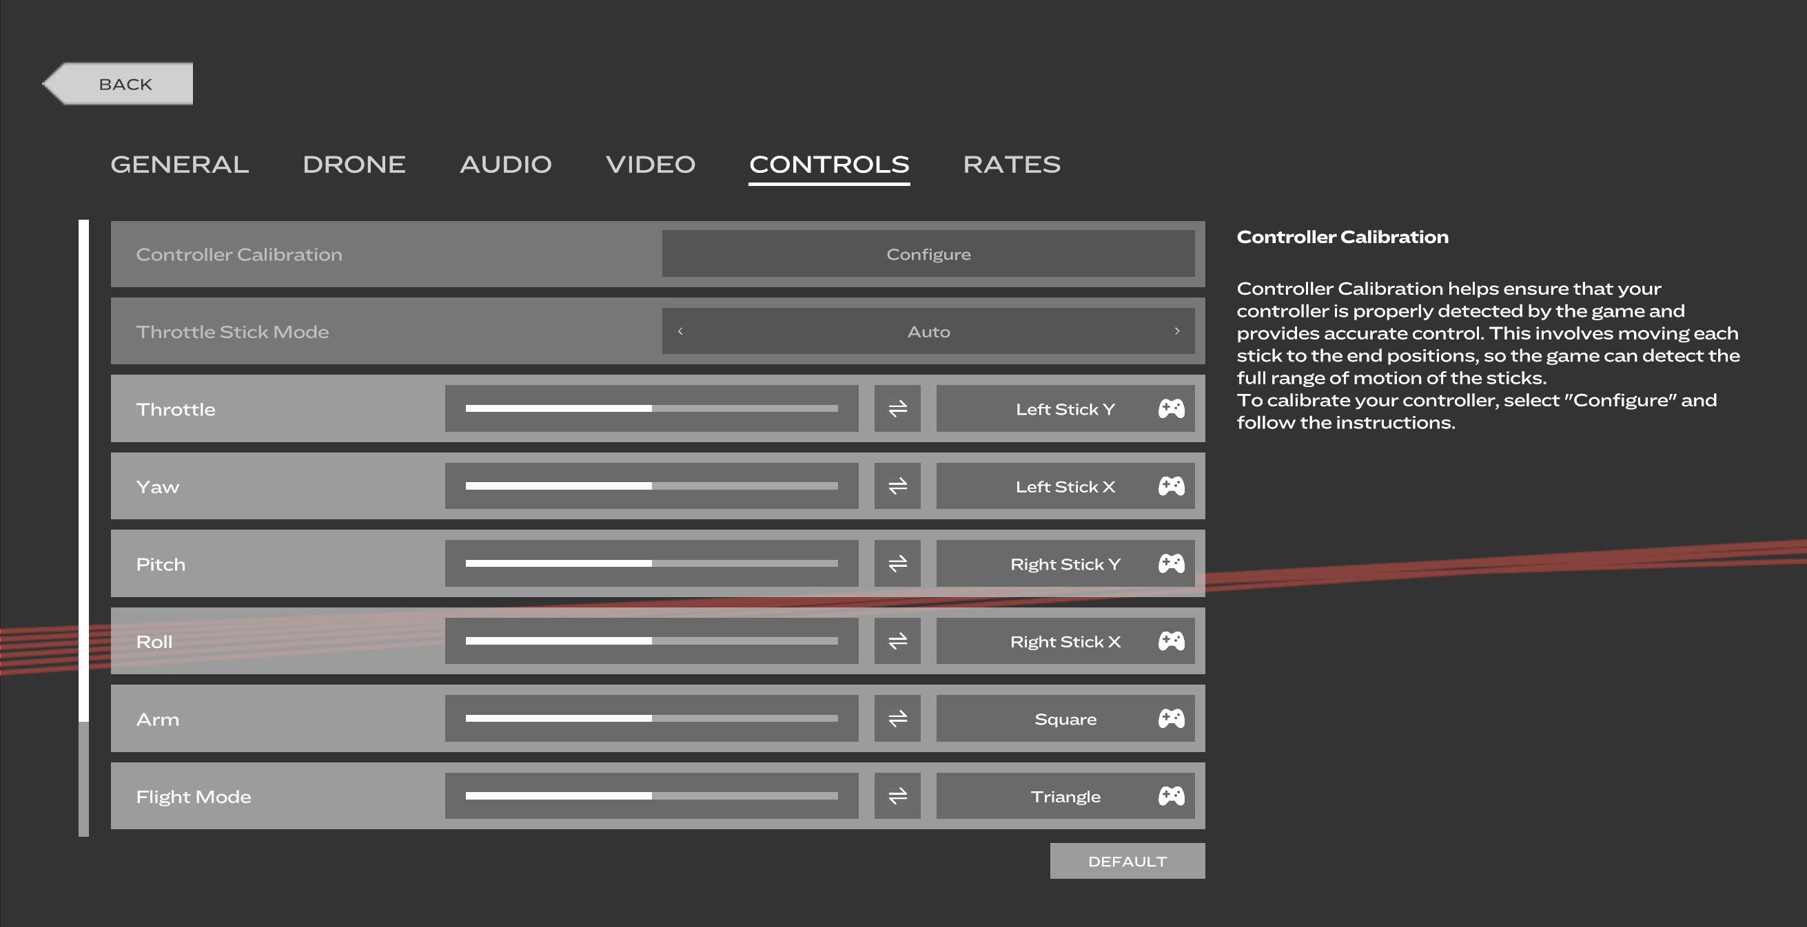The height and width of the screenshot is (927, 1807).
Task: Click the Throttle input level bar
Action: tap(652, 408)
